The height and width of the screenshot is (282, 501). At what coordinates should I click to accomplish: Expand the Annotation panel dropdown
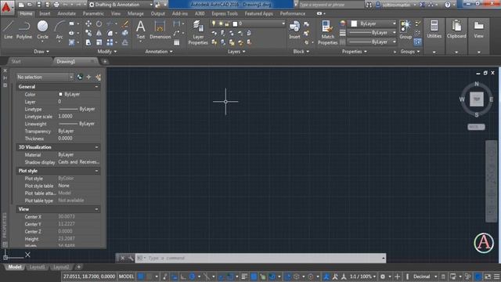(x=159, y=52)
